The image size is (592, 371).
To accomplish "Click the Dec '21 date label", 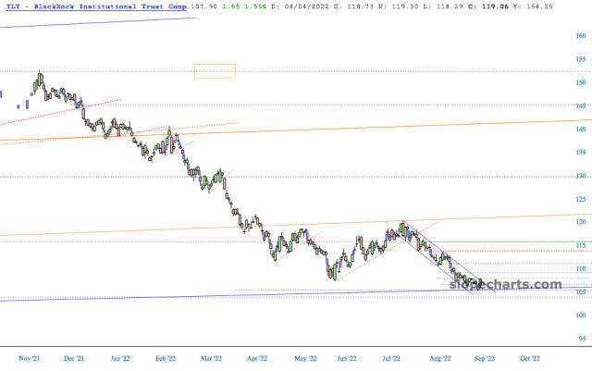I will click(74, 358).
